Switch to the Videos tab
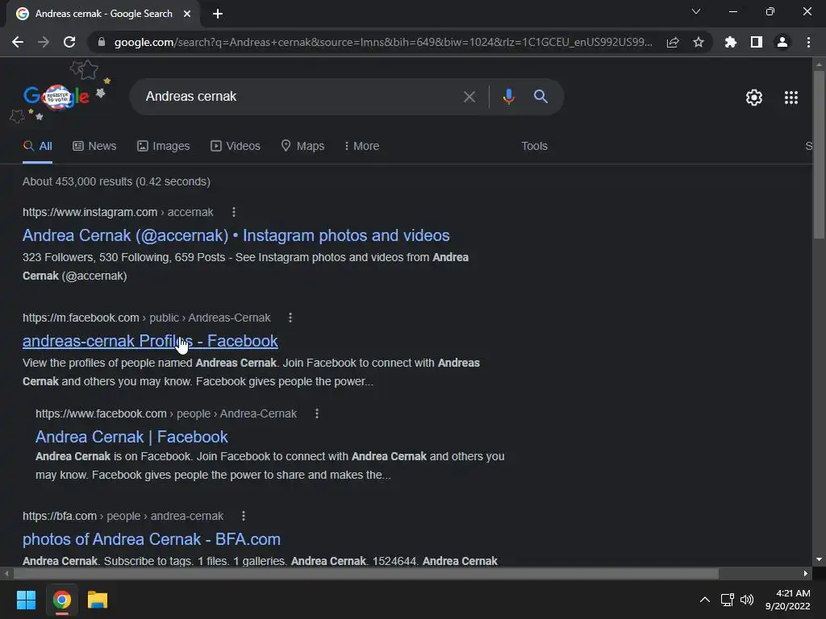826x619 pixels. point(236,147)
